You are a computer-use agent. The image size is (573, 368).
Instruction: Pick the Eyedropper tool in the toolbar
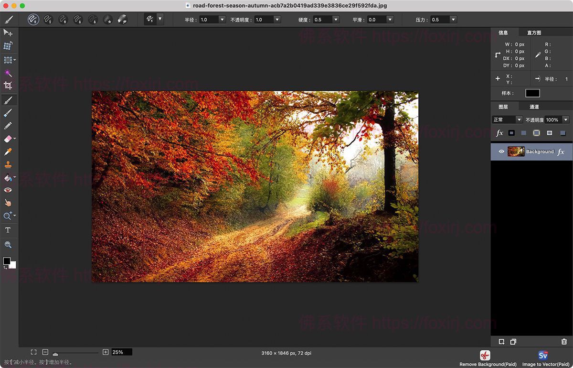click(8, 152)
